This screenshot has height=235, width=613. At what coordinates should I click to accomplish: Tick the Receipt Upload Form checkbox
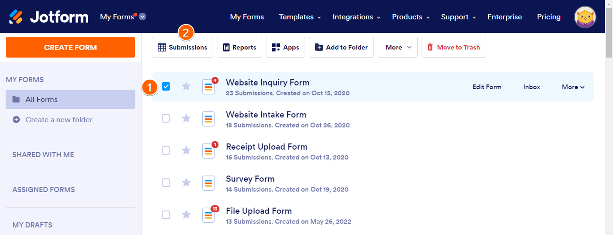[x=166, y=151]
